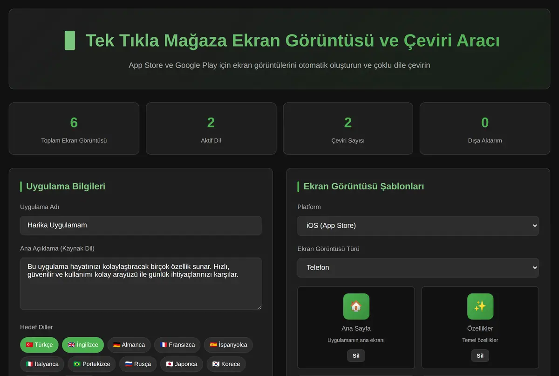The width and height of the screenshot is (559, 376).
Task: Click the Uygulama Bilgileri section heading
Action: coord(66,186)
